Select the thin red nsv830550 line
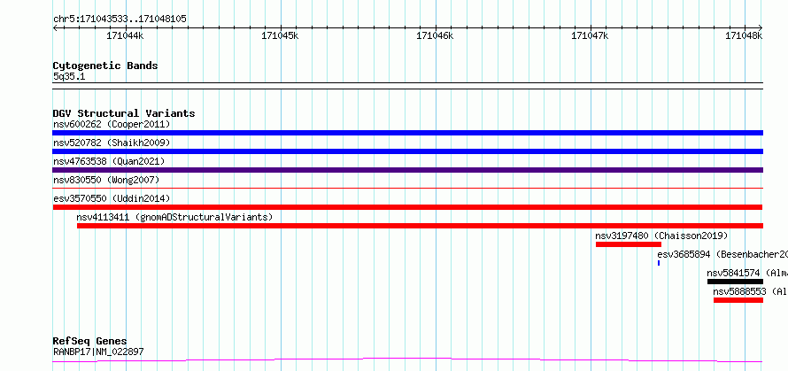Viewport: 788px width, 371px height. (x=407, y=189)
